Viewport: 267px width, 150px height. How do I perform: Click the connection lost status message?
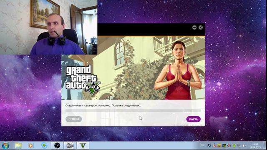click(x=103, y=105)
